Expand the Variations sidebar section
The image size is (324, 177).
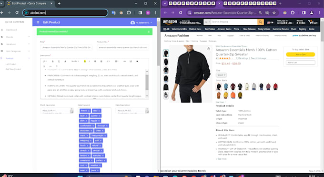(29, 44)
